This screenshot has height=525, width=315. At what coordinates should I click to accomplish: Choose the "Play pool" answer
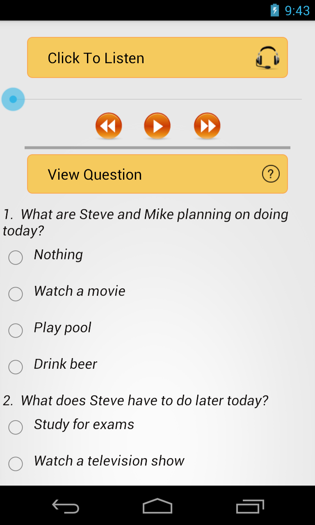point(16,331)
